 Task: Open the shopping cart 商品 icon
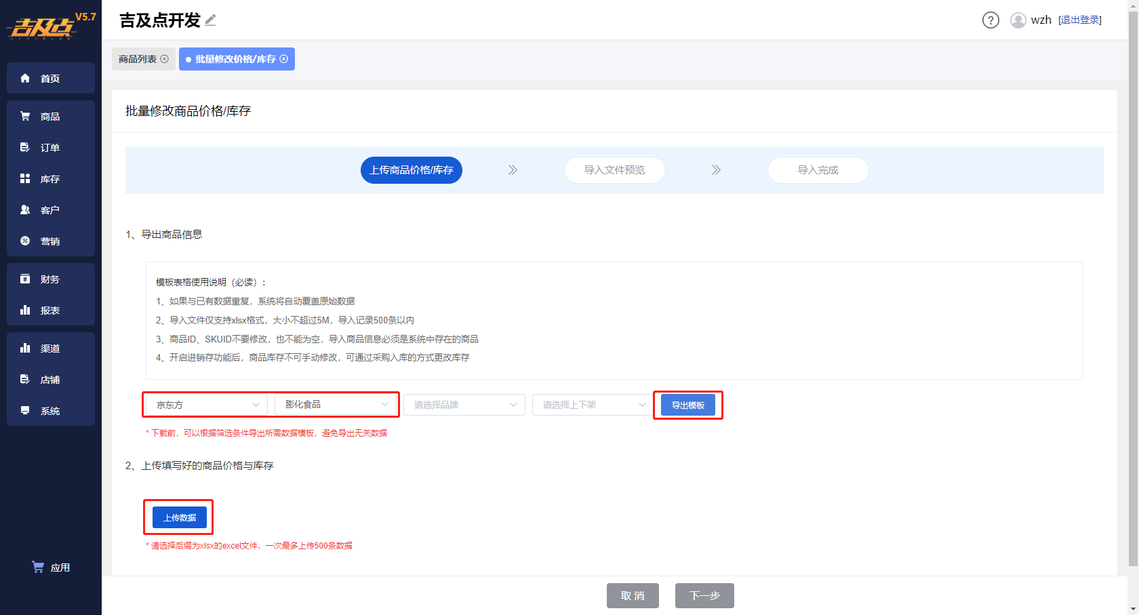point(25,116)
